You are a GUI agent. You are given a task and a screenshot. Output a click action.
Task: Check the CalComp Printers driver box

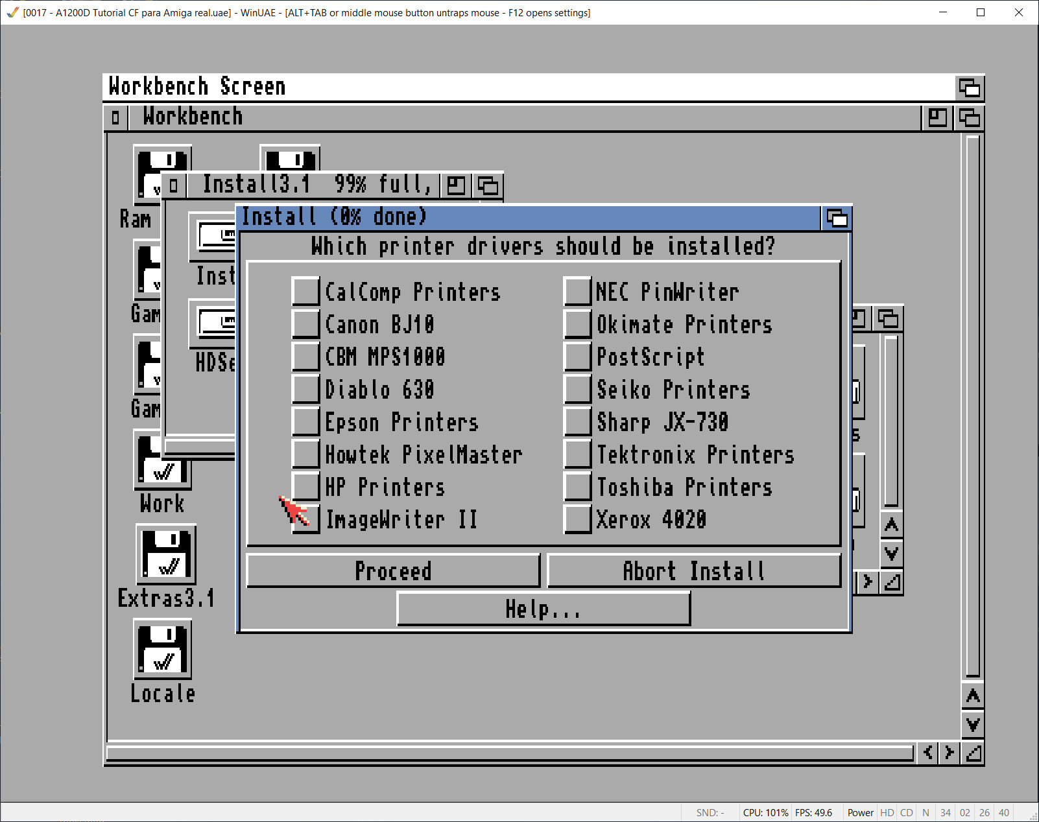[x=305, y=291]
